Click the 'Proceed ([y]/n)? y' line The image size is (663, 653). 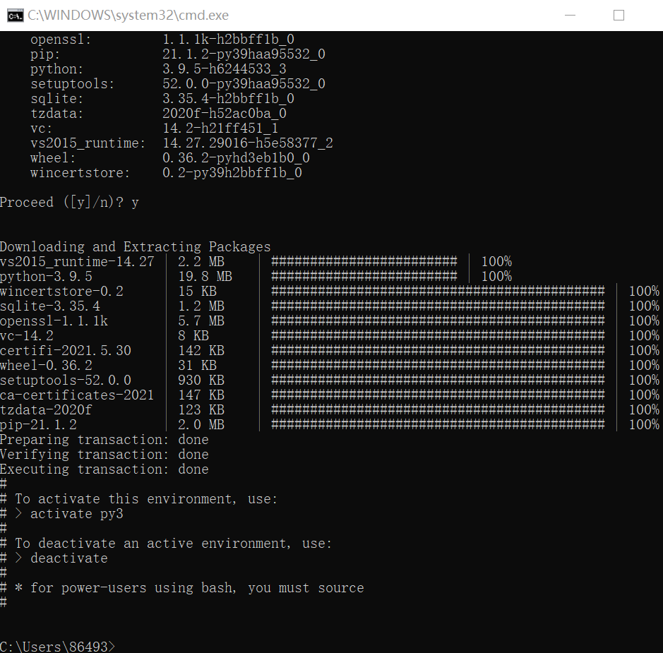[69, 202]
